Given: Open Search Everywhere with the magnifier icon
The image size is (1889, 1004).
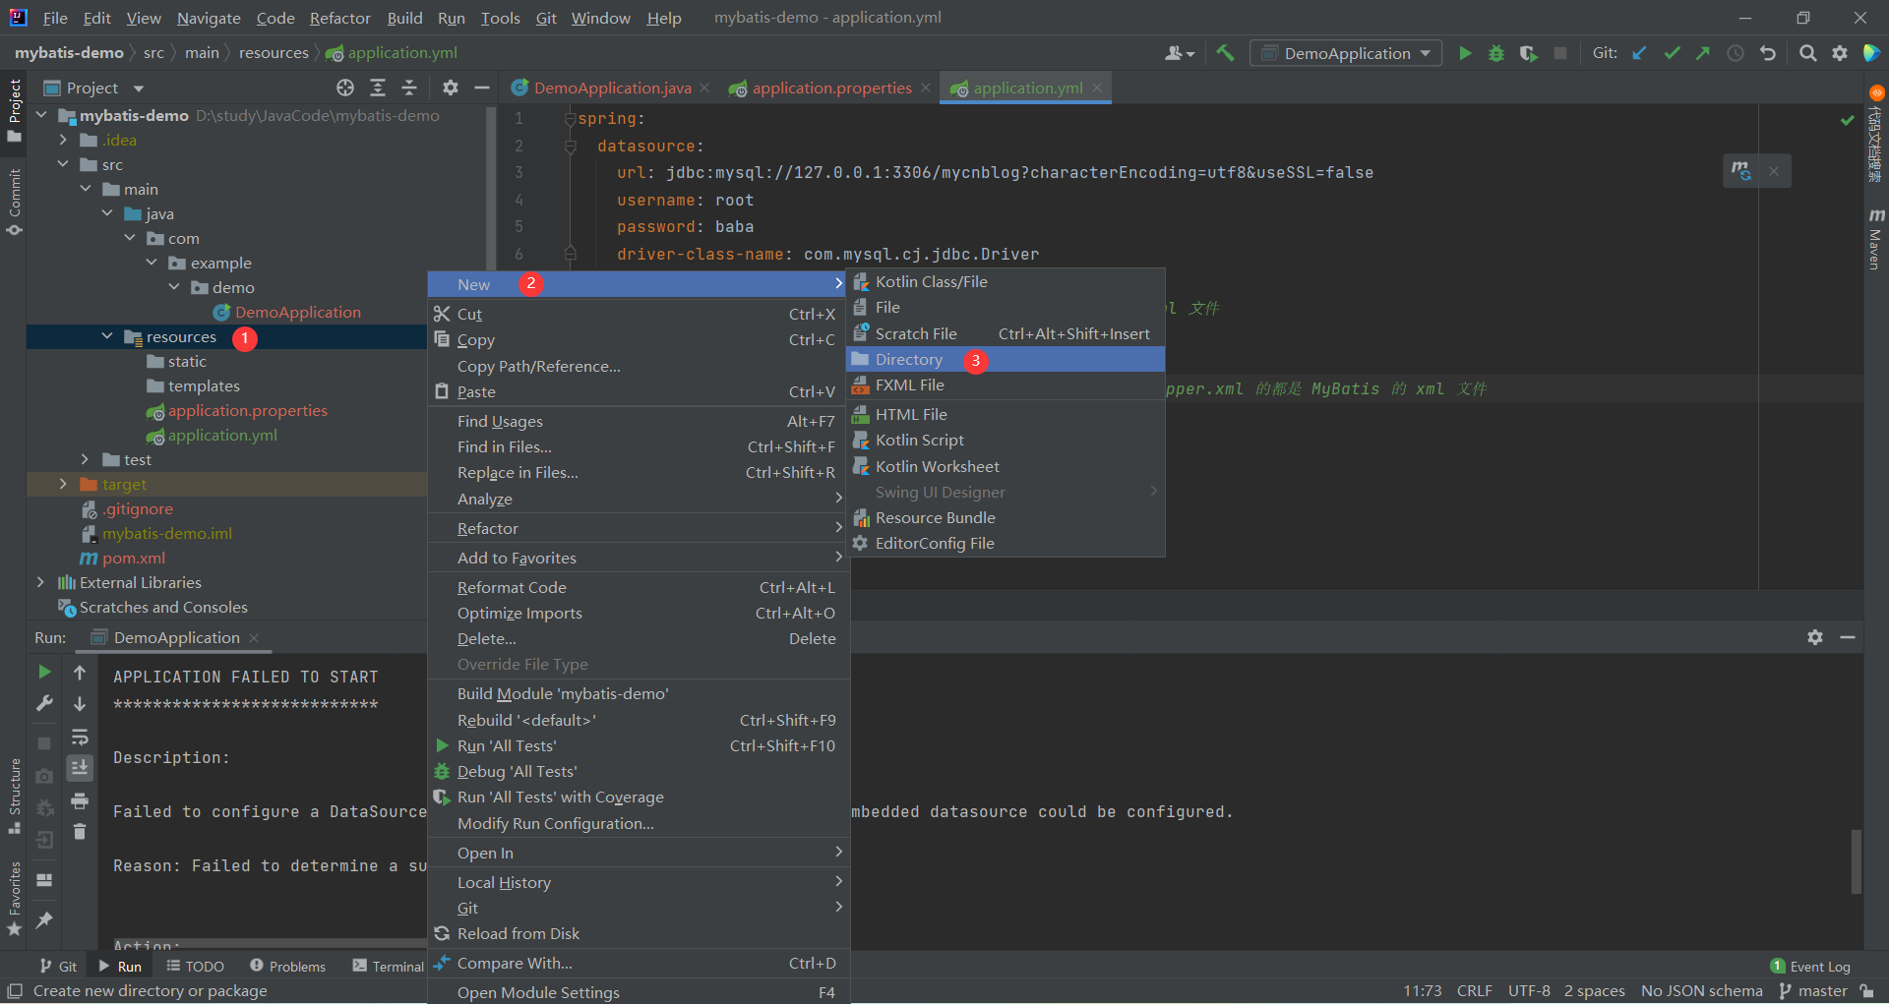Looking at the screenshot, I should 1808,53.
